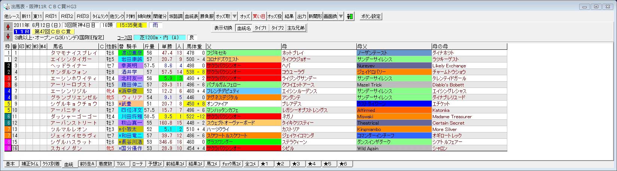The image size is (617, 171).
Task: Click the green person icon in toolbar
Action: coord(350,16)
